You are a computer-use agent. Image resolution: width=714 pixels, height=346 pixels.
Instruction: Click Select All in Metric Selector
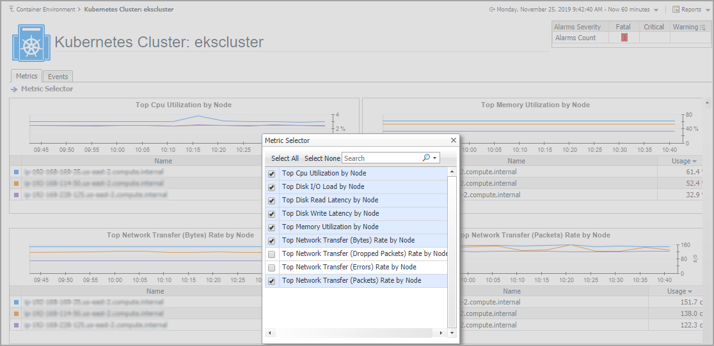[285, 158]
